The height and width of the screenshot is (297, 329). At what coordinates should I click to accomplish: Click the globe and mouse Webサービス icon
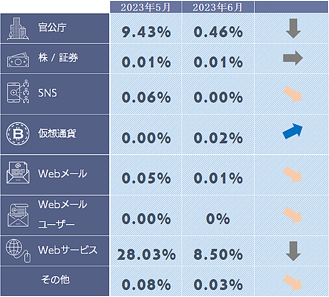tap(18, 250)
